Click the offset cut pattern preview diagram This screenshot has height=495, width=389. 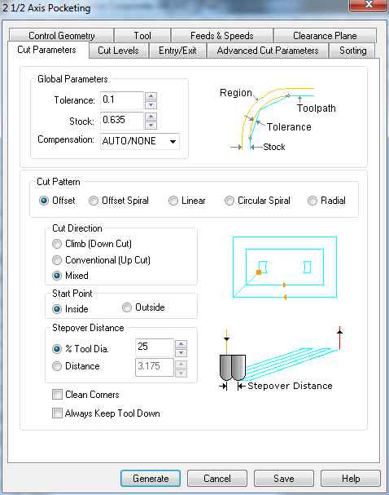coord(285,267)
